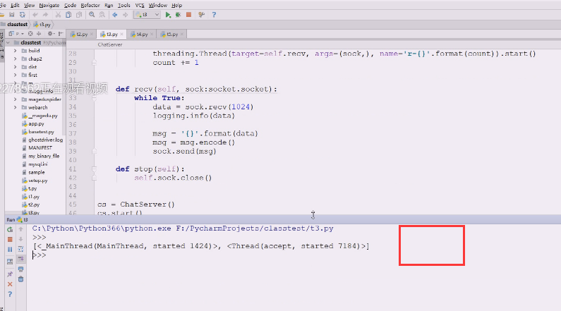Expand the dist folder

15,67
